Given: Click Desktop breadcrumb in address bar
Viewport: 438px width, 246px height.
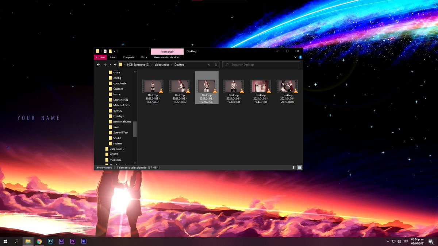Looking at the screenshot, I should click(179, 65).
